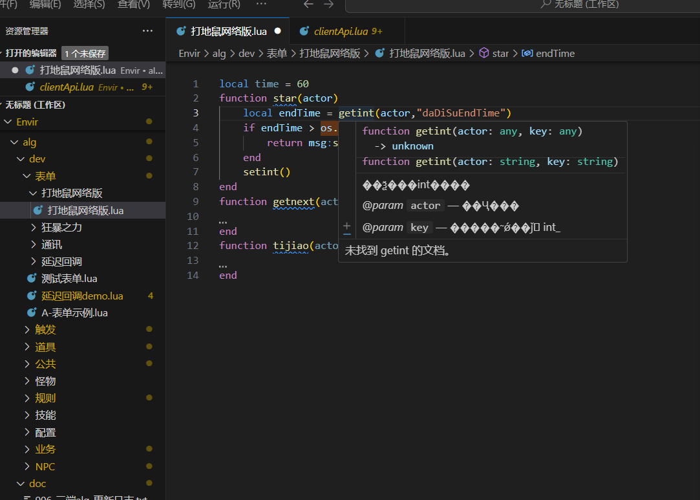The height and width of the screenshot is (500, 700).
Task: Click 打地鼠网络版 folder in the breadcrumb
Action: click(x=330, y=54)
